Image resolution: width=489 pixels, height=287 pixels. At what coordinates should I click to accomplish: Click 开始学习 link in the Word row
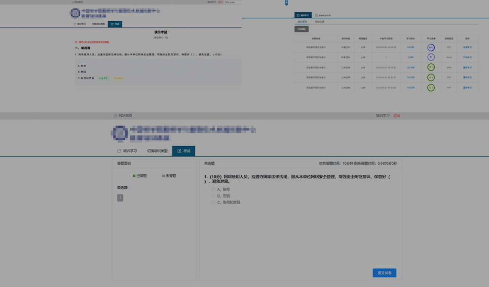click(x=467, y=57)
